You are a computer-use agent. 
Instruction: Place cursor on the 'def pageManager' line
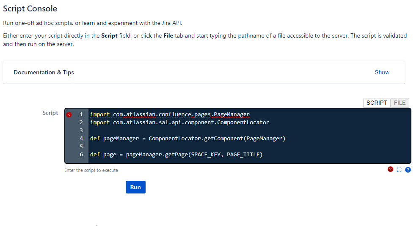point(187,139)
